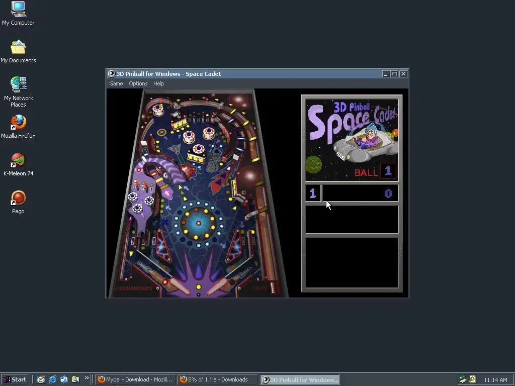Select the K-Meleon 74 desktop shortcut
Image resolution: width=515 pixels, height=386 pixels.
click(18, 165)
